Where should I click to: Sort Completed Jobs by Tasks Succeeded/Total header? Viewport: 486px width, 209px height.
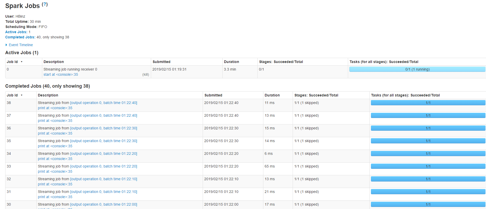(x=405, y=95)
